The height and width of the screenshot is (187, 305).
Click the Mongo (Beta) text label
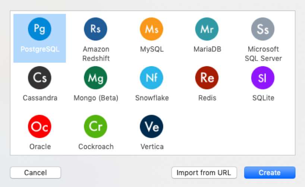point(96,98)
